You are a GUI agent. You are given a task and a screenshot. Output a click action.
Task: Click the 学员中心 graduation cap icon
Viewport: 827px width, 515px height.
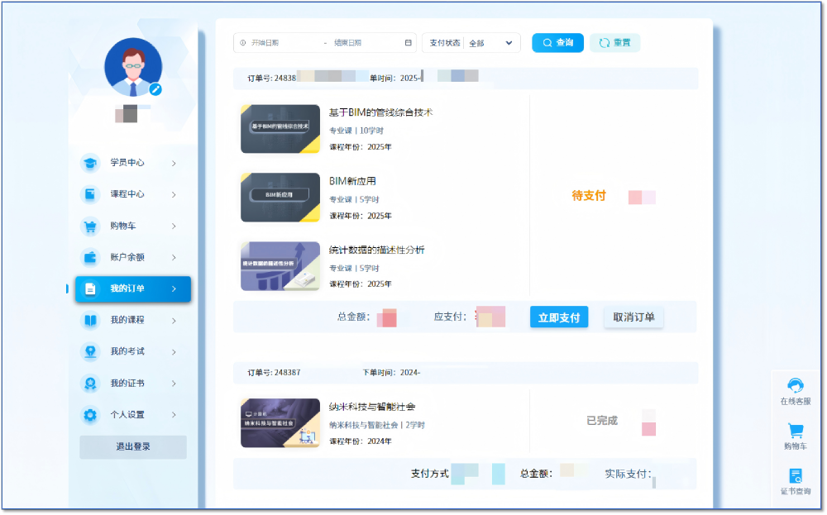pyautogui.click(x=89, y=163)
